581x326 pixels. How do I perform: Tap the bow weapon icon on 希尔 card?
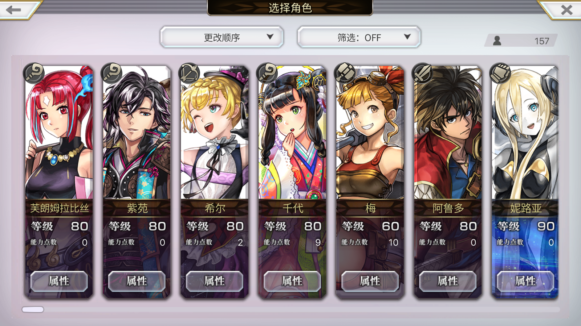tap(190, 73)
